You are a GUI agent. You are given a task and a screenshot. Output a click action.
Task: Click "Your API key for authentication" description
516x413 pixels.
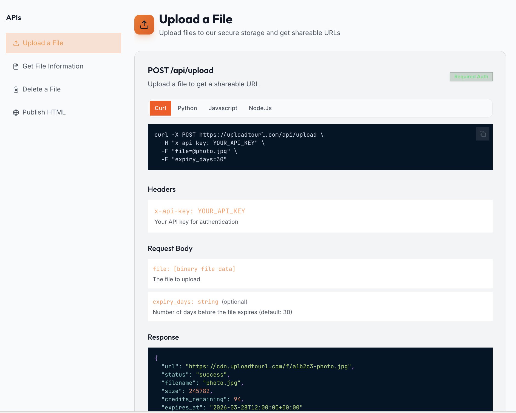point(196,222)
